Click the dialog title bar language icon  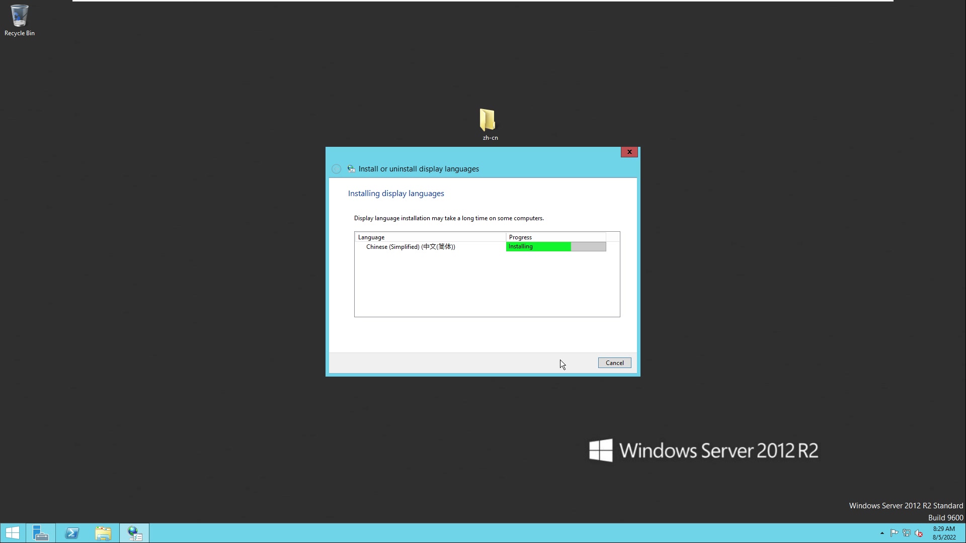coord(351,169)
